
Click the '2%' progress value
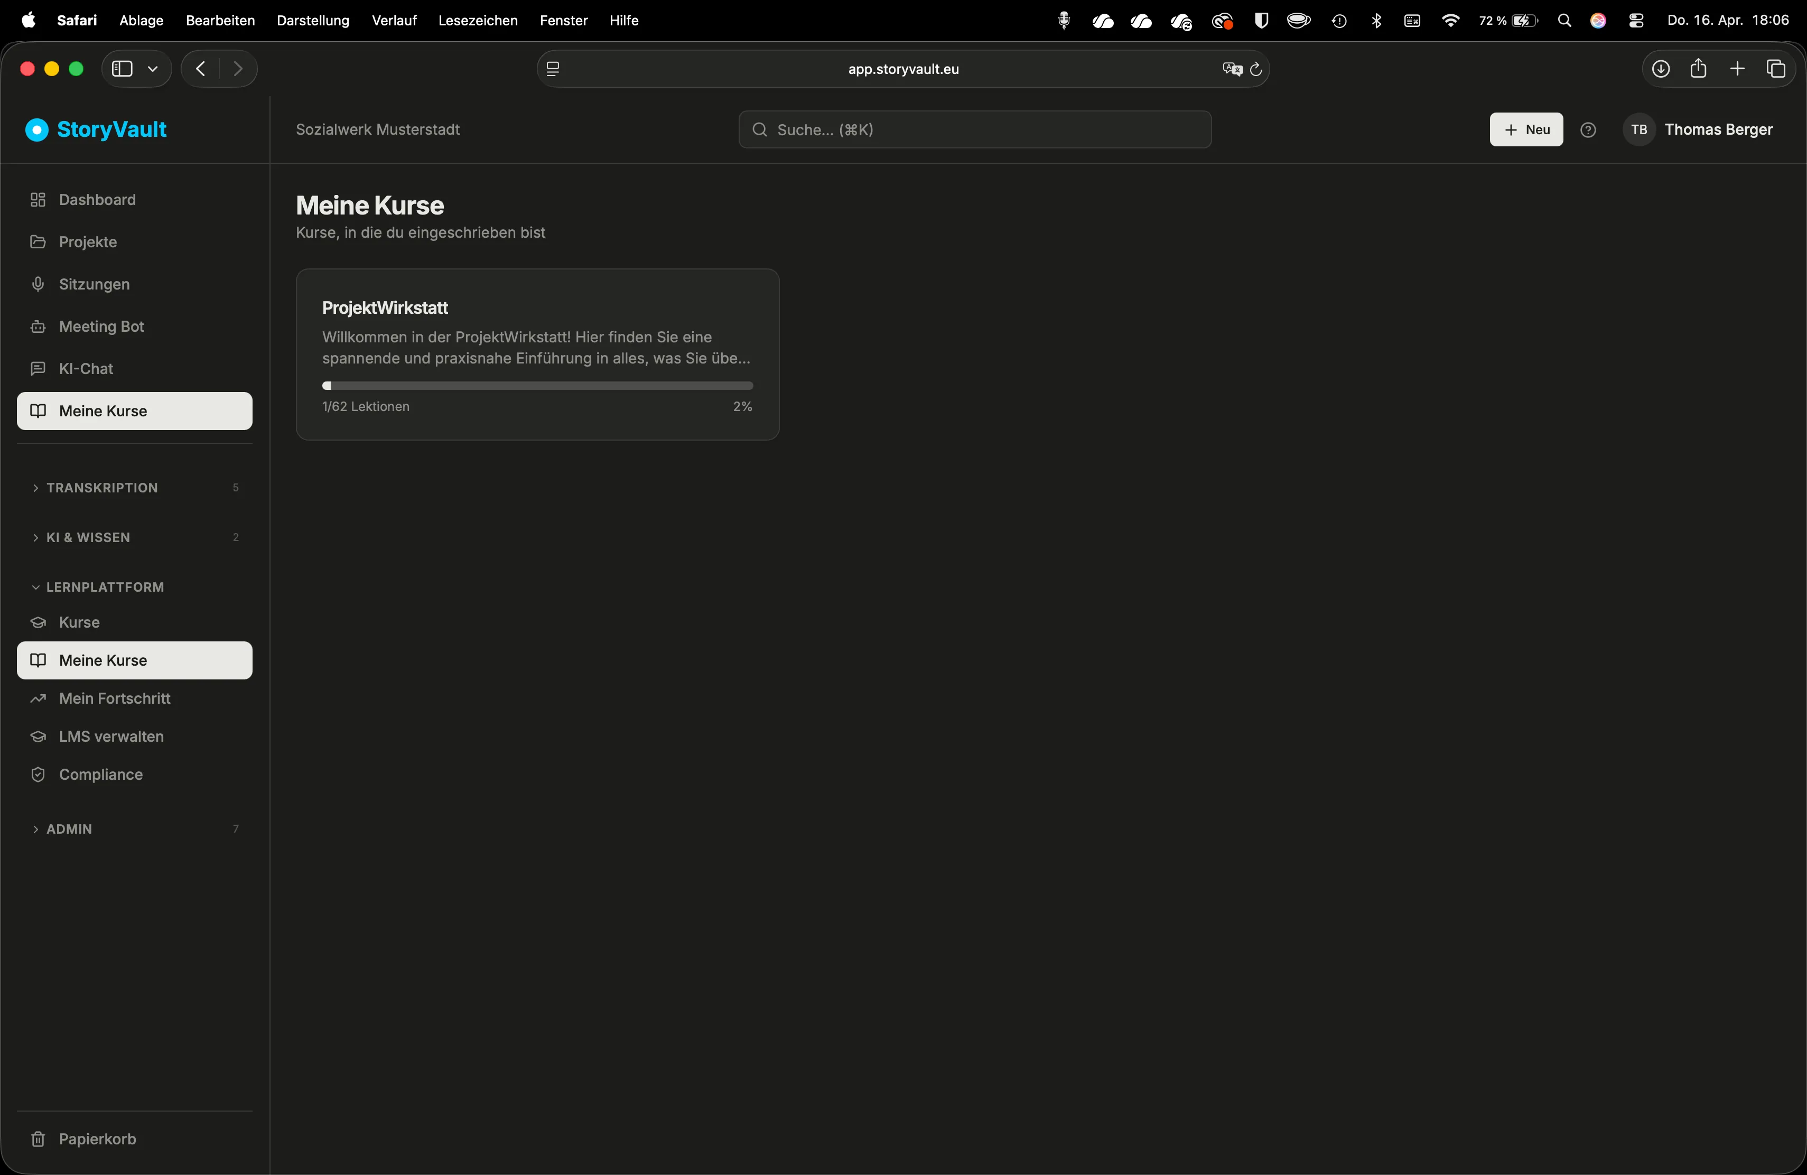click(742, 407)
